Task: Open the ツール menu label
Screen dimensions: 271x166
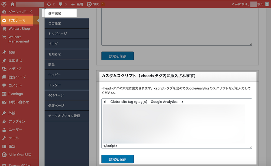Action: pyautogui.click(x=14, y=138)
